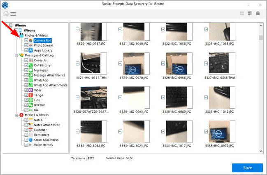
Task: Click the file name 3327-IMG_0846.THM
Action: [x=220, y=78]
